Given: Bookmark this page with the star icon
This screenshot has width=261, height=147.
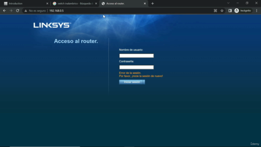Looking at the screenshot, I should (x=222, y=11).
